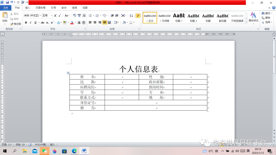The image size is (276, 155).
Task: Click the increase indent icon
Action: pyautogui.click(x=117, y=16)
